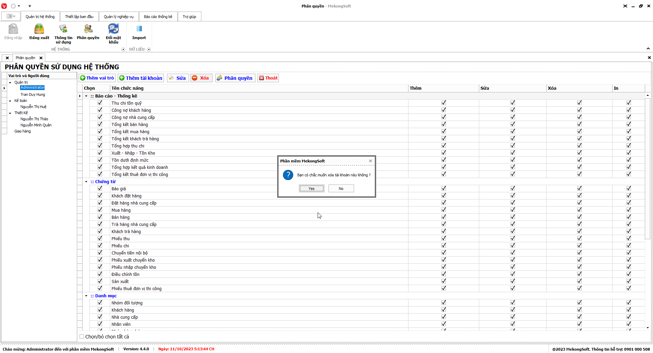Open dropdown next to the circle icon in title bar

pyautogui.click(x=19, y=6)
